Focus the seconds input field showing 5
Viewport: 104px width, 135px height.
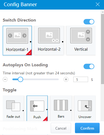(x=81, y=79)
